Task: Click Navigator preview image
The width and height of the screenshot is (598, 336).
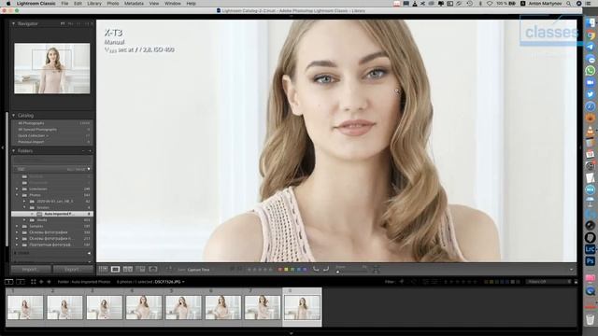Action: tap(52, 68)
